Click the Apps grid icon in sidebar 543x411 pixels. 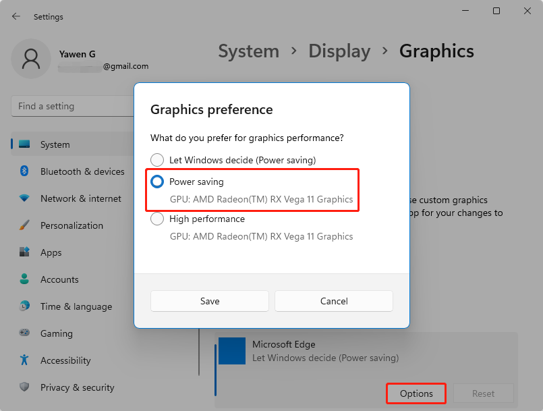pyautogui.click(x=23, y=252)
